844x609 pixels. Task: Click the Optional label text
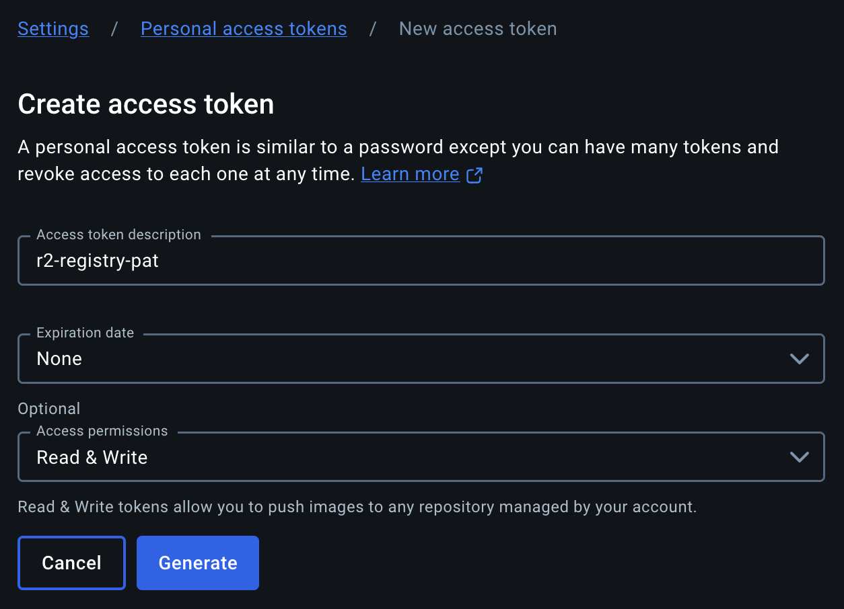[x=49, y=409]
